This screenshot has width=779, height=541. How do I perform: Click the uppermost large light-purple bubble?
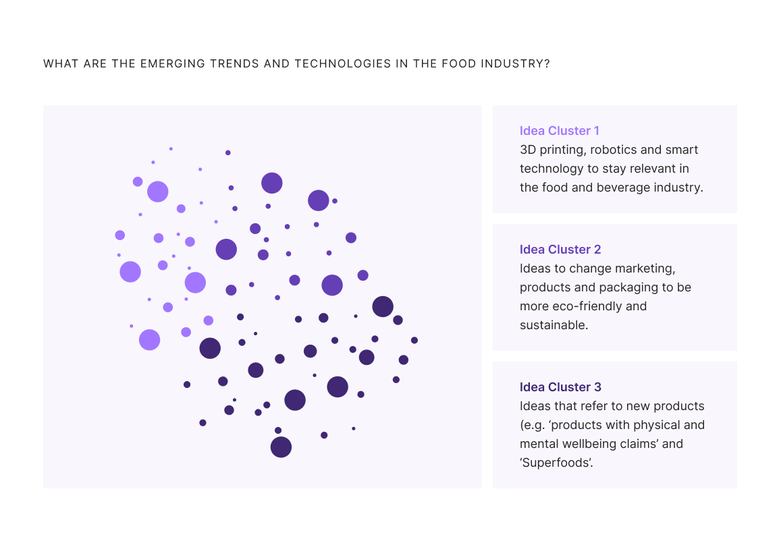[157, 192]
